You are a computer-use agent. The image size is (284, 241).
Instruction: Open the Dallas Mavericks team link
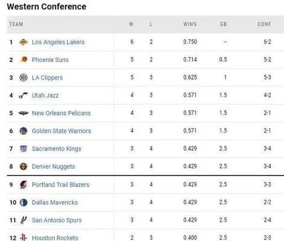pos(55,202)
